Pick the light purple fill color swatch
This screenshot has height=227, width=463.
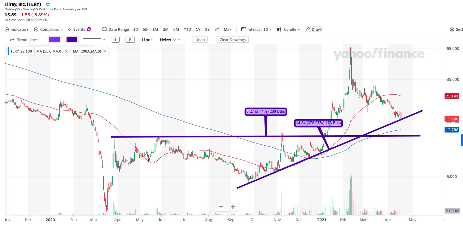[x=55, y=40]
